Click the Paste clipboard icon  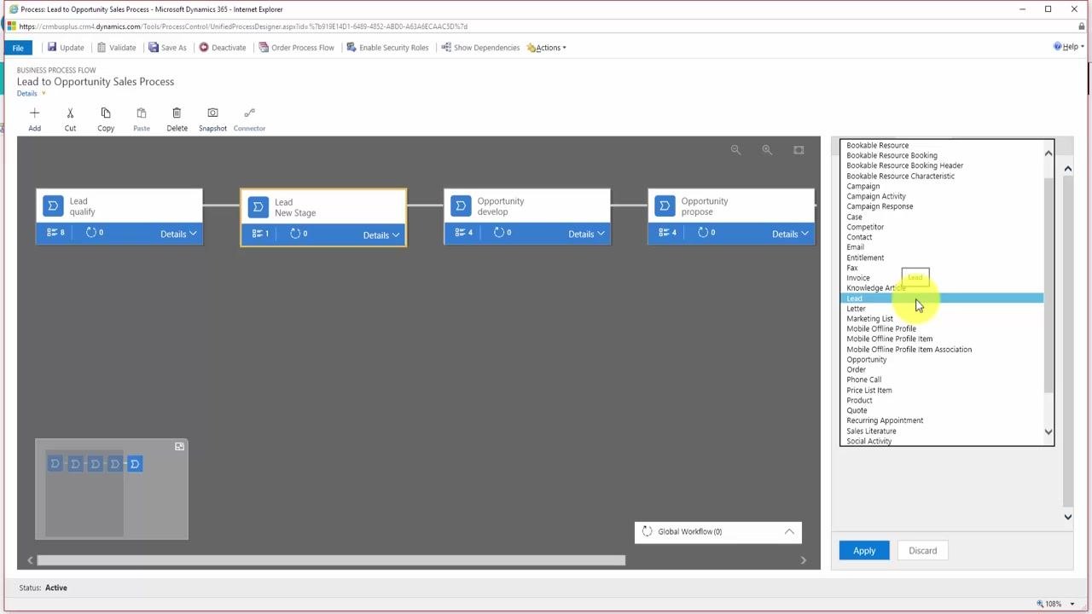tap(142, 113)
